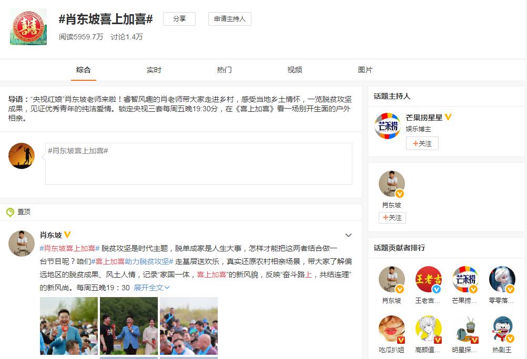Click 热剧王 contributor avatar
Image resolution: width=527 pixels, height=359 pixels.
click(502, 329)
